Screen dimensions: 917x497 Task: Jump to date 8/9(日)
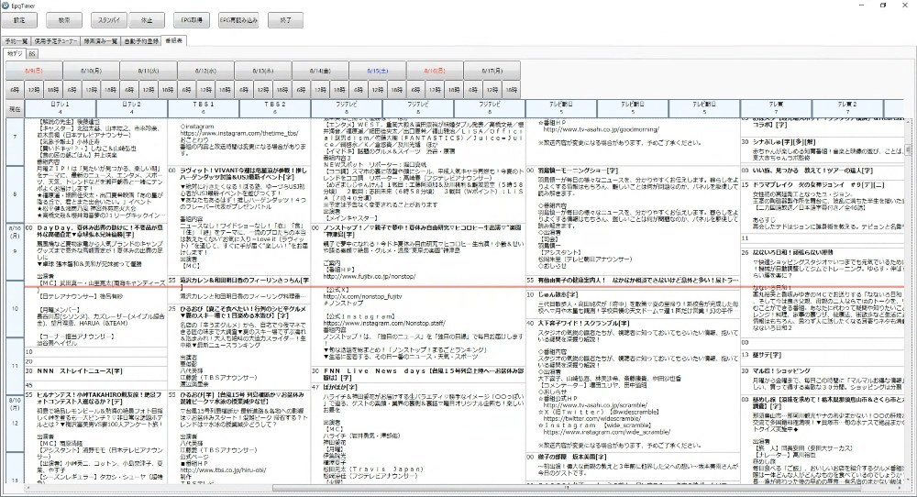coord(34,71)
